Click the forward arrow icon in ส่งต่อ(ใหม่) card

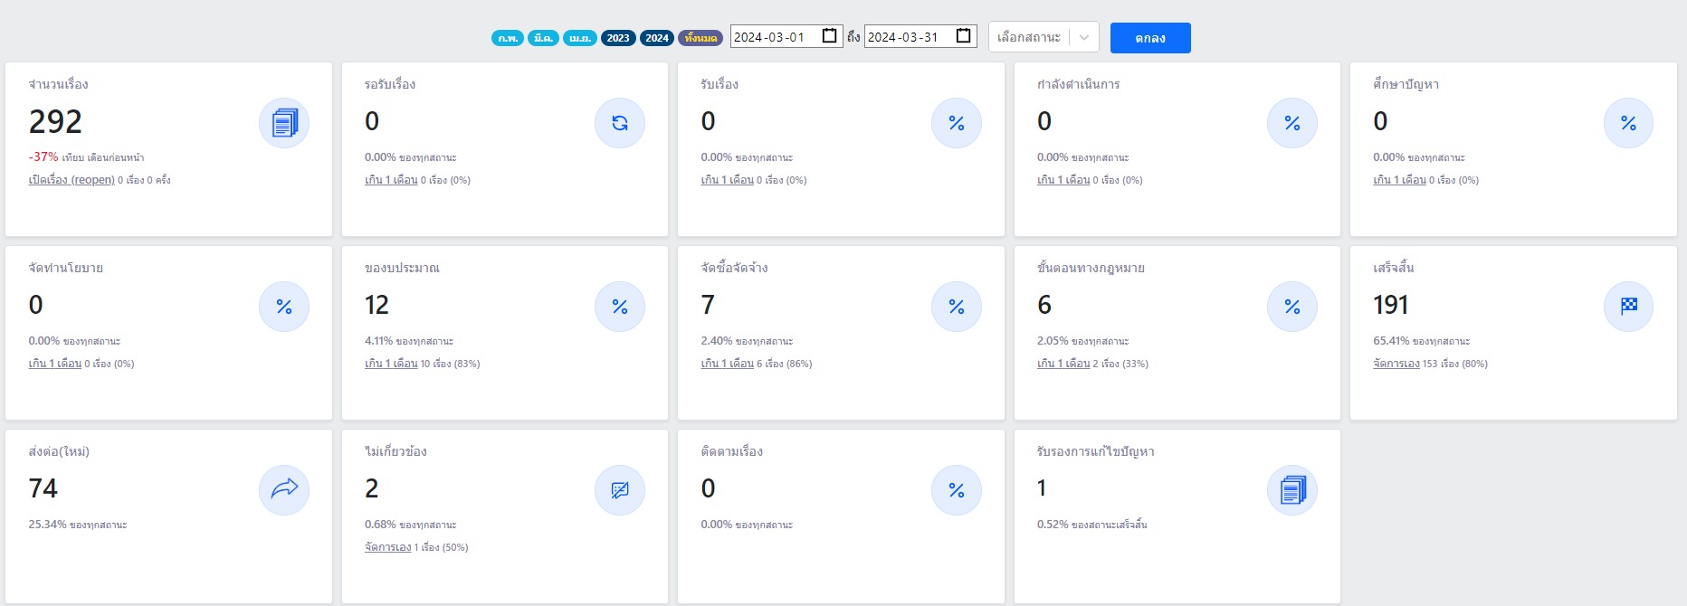click(284, 490)
